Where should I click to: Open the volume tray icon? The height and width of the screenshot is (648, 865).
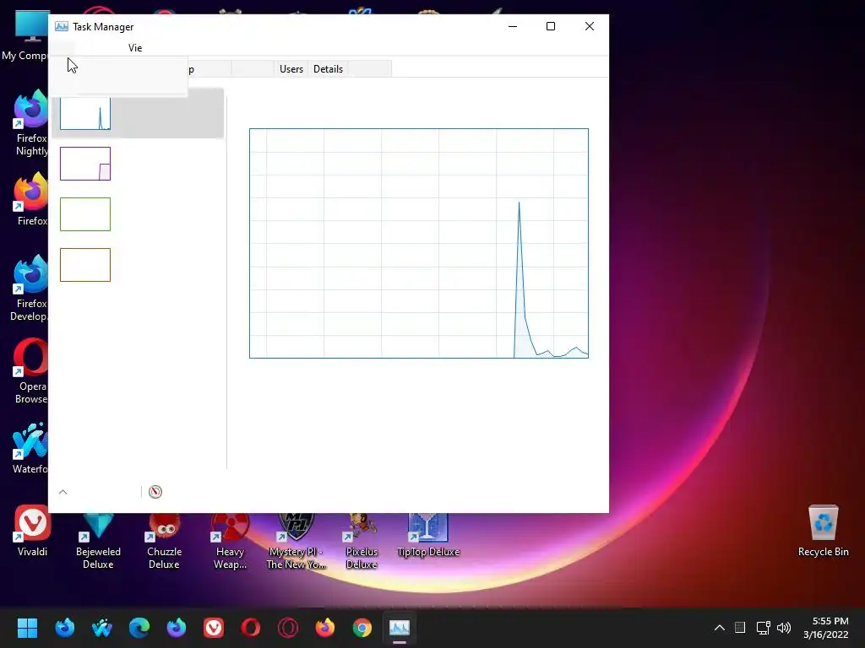(784, 628)
